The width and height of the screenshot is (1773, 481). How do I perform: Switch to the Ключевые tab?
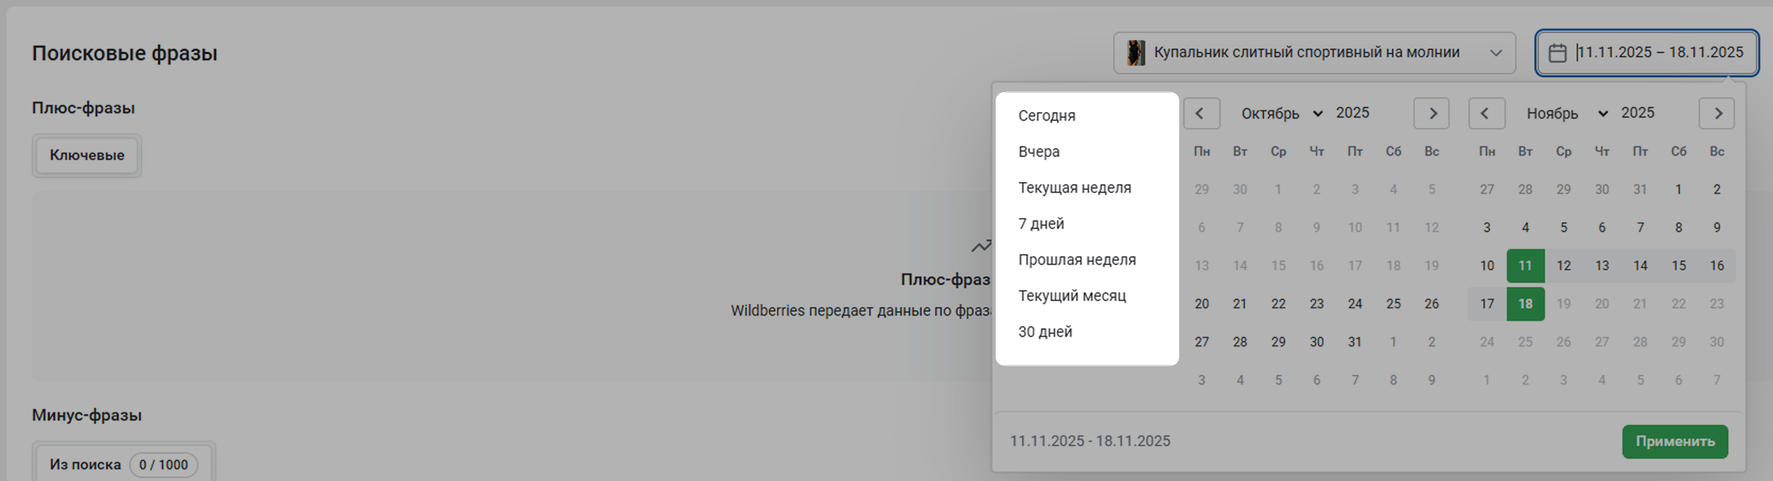point(87,156)
